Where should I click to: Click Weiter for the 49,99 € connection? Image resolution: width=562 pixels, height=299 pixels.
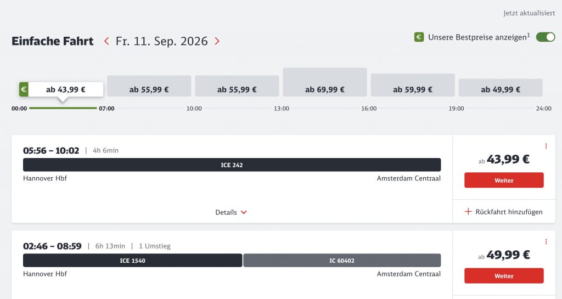click(504, 276)
